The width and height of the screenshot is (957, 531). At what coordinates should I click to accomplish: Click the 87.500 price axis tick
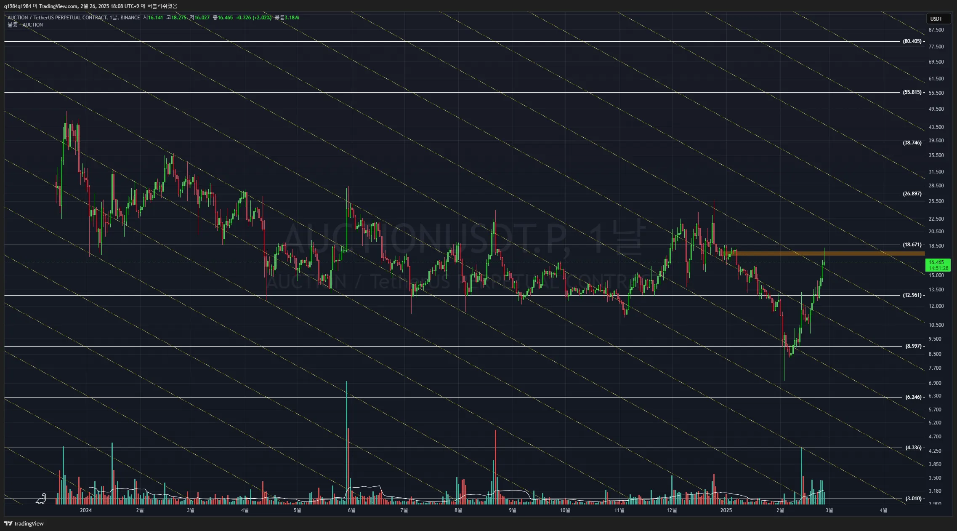tap(936, 30)
